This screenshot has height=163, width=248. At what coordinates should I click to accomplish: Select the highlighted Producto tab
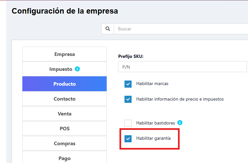tap(64, 84)
